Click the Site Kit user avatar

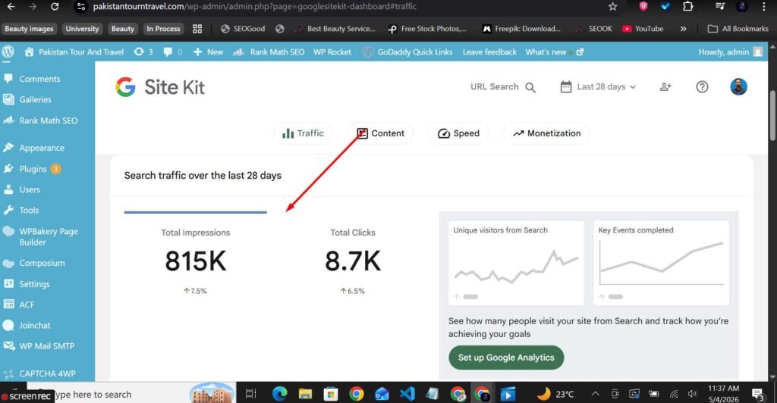pos(738,87)
